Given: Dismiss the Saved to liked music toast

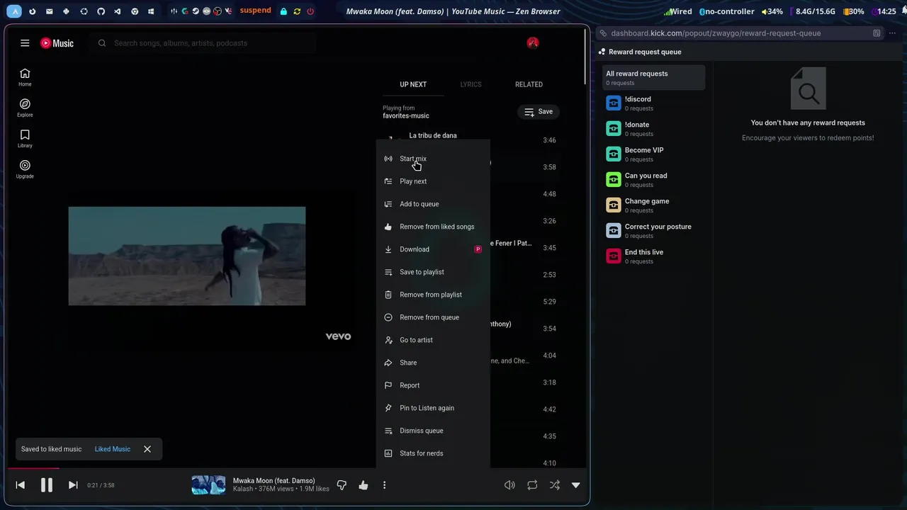Looking at the screenshot, I should pyautogui.click(x=147, y=449).
